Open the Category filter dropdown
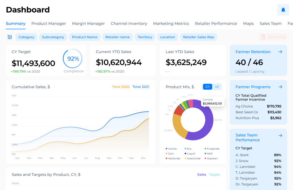Screen dimensions: 293x190 pyautogui.click(x=26, y=37)
